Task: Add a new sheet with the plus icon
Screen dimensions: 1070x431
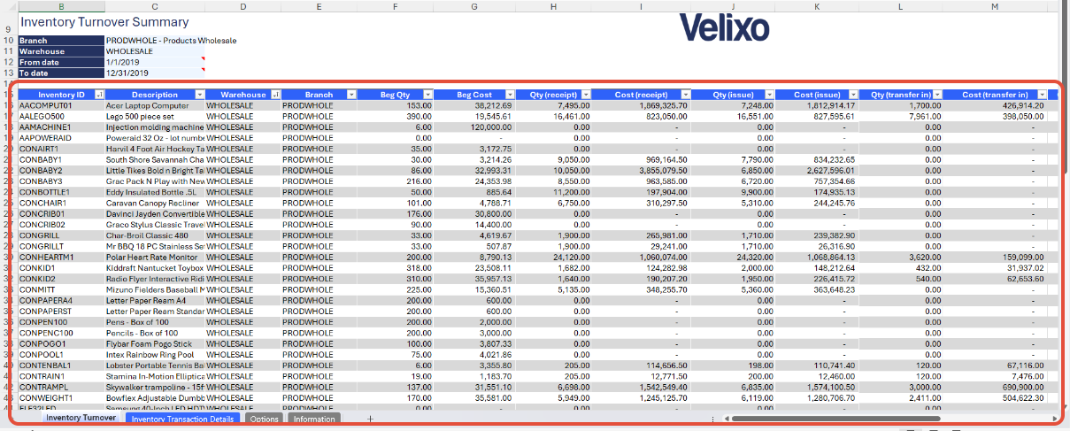Action: click(x=370, y=419)
